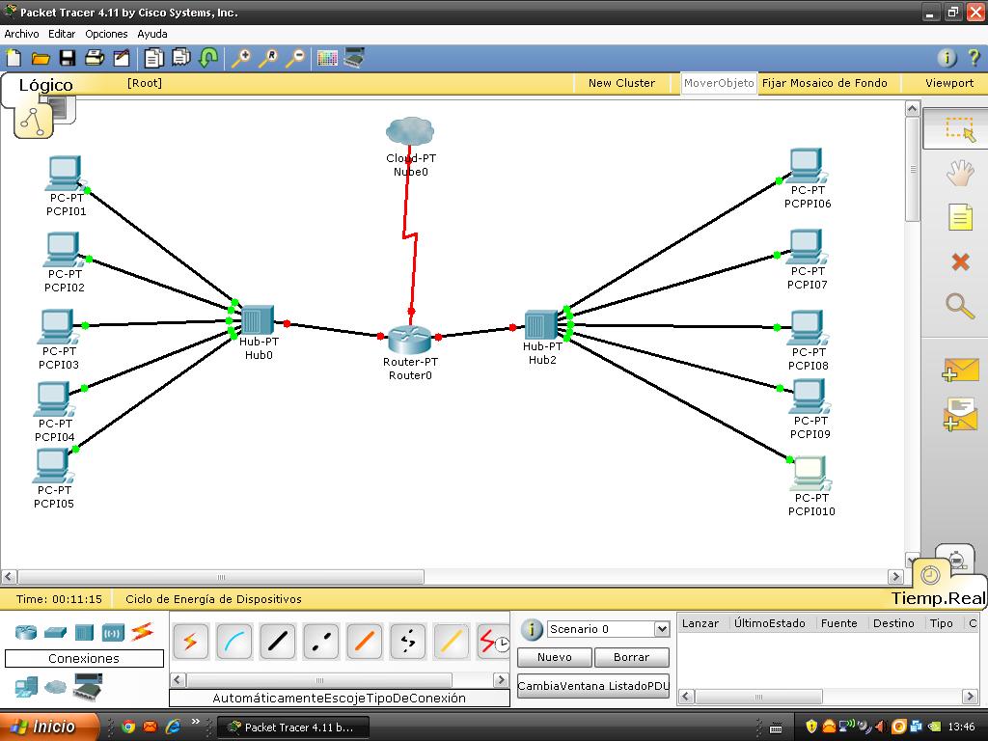This screenshot has width=988, height=741.
Task: Open help with question mark icon
Action: click(x=974, y=58)
